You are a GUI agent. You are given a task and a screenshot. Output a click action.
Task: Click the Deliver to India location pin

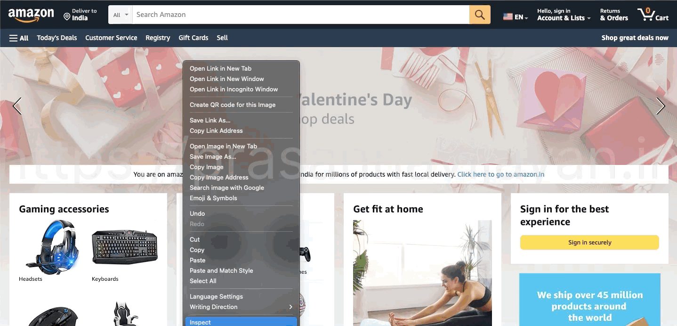pos(67,17)
